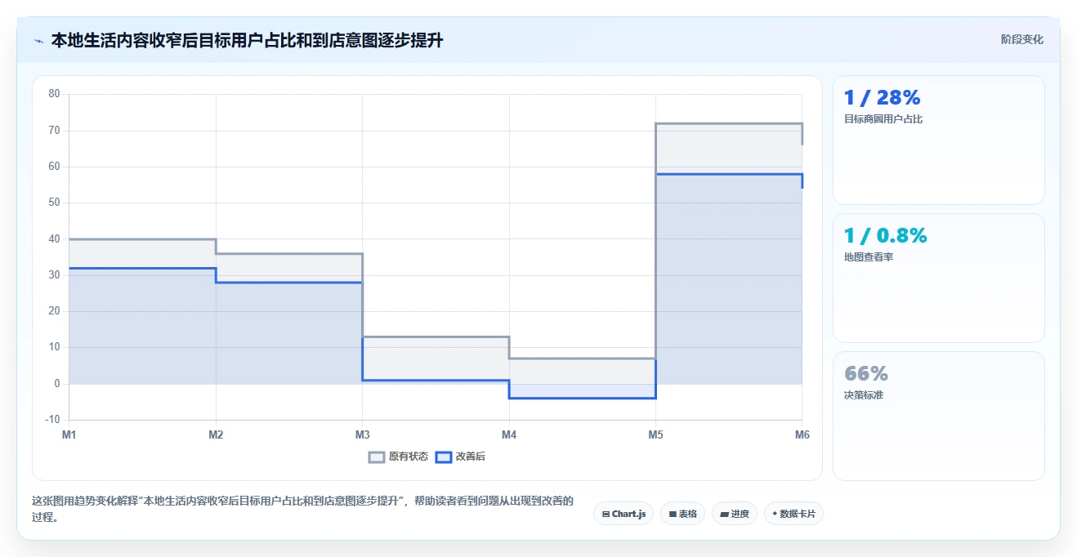Click the 20 y-axis tick label
This screenshot has height=557, width=1077.
coord(54,311)
